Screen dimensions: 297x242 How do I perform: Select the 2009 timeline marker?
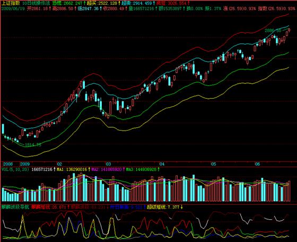tap(25, 164)
